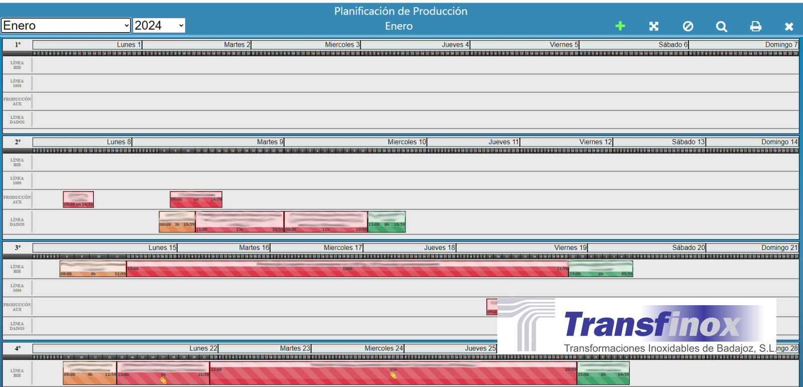Image resolution: width=803 pixels, height=387 pixels.
Task: Select the Miercoles 10 day header
Action: (x=407, y=142)
